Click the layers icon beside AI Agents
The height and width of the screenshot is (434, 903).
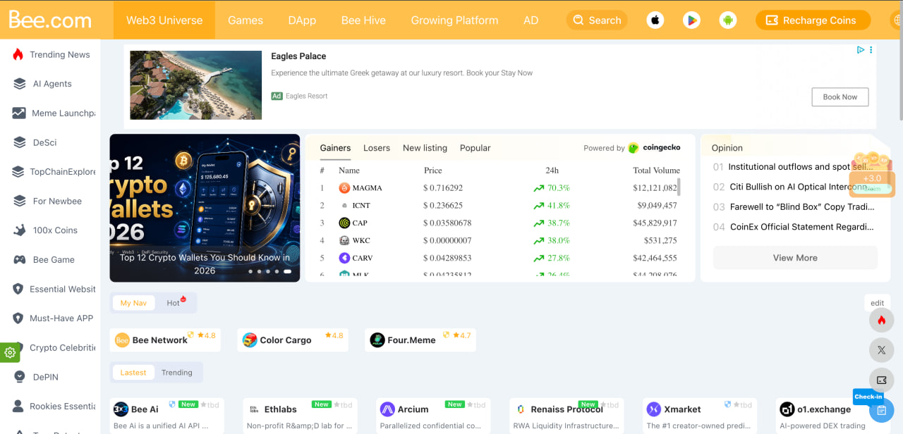[20, 84]
